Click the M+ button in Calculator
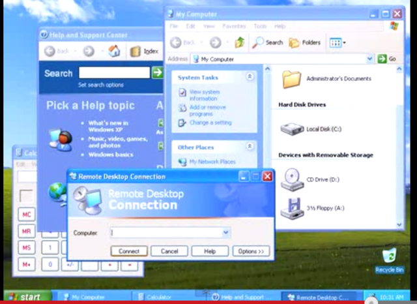 pos(27,264)
